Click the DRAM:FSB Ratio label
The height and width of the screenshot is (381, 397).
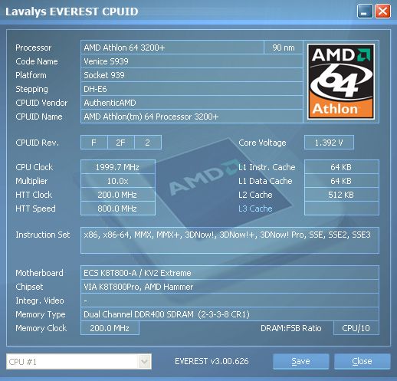pyautogui.click(x=291, y=328)
